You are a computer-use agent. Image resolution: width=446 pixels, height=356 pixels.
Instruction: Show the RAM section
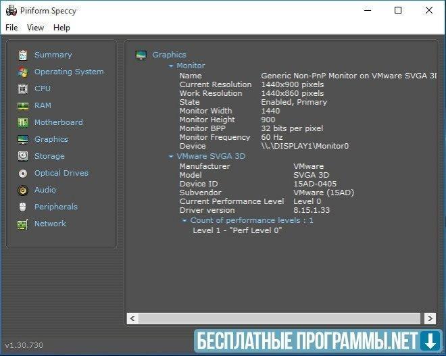point(43,105)
